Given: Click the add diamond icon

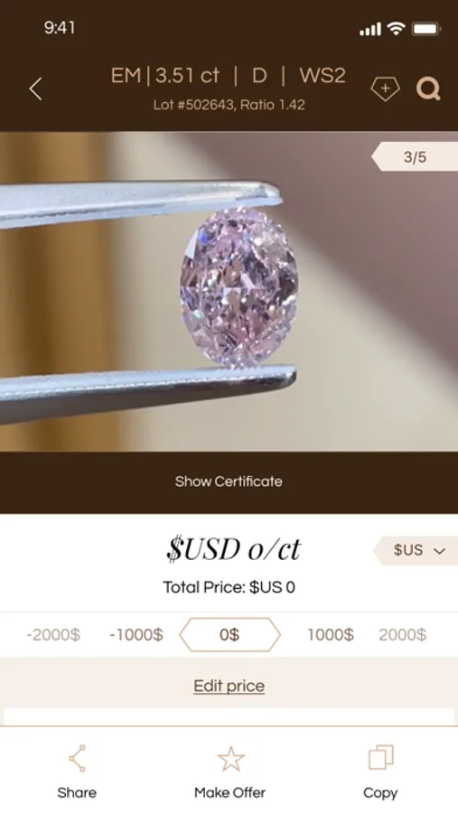Looking at the screenshot, I should click(x=385, y=89).
